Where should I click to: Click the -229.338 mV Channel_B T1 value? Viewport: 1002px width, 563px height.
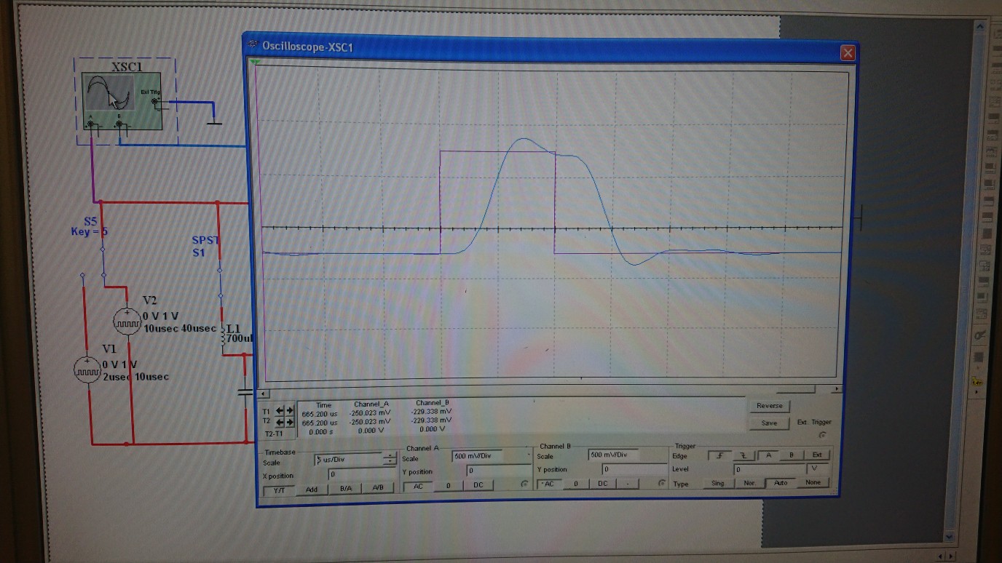(433, 411)
